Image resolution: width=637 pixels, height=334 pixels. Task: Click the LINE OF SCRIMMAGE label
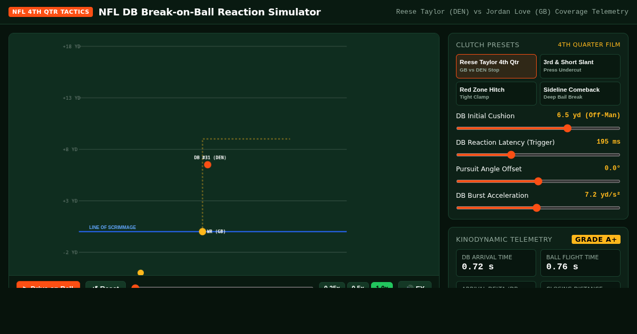pyautogui.click(x=113, y=227)
